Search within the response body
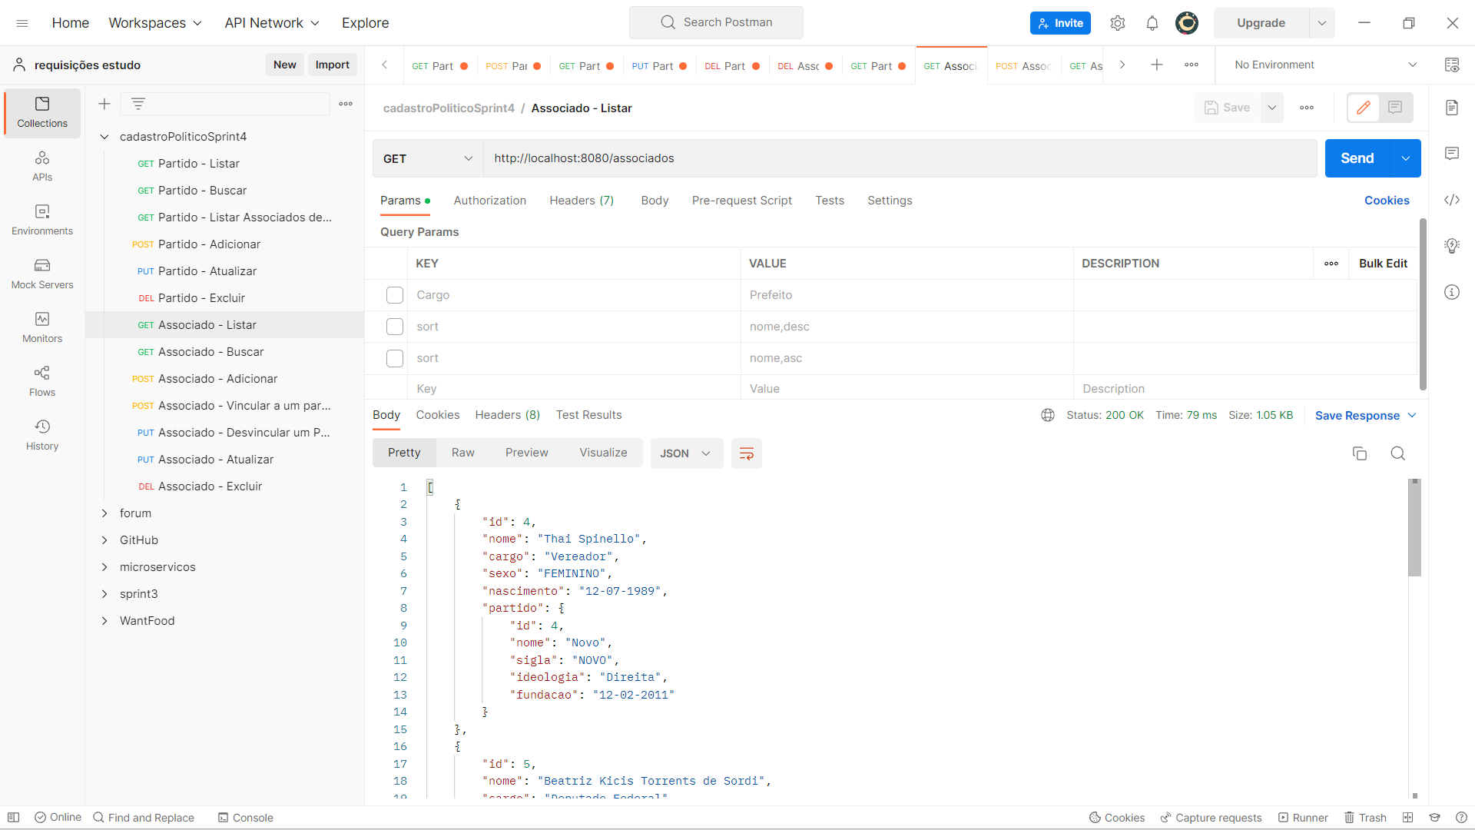Viewport: 1475px width, 830px height. [x=1398, y=453]
